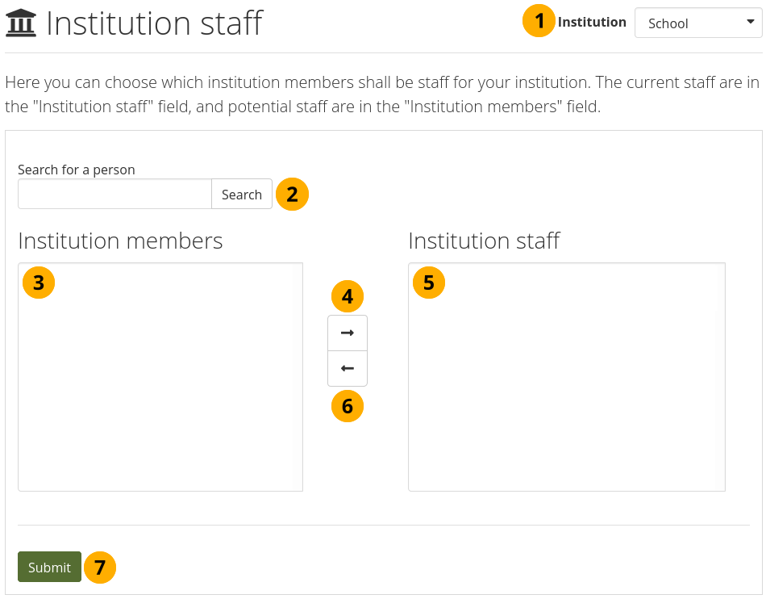This screenshot has height=599, width=766.
Task: Focus the Search for a person field
Action: click(114, 195)
